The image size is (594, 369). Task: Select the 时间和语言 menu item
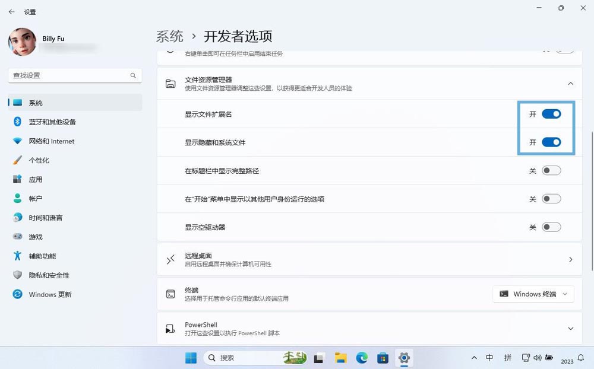(45, 218)
